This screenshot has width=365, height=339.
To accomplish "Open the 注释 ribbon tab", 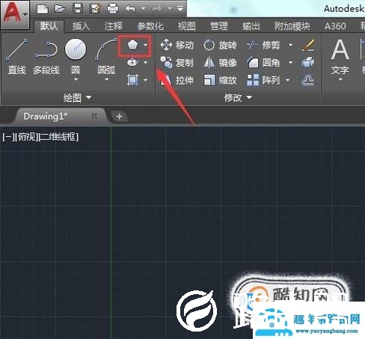I will pos(114,26).
